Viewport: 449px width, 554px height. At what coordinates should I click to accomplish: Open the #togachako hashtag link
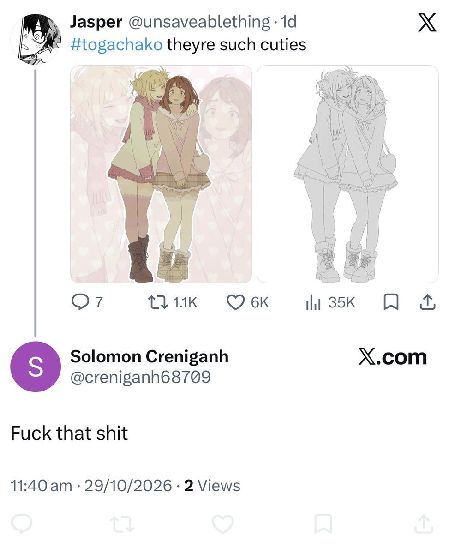click(x=116, y=45)
